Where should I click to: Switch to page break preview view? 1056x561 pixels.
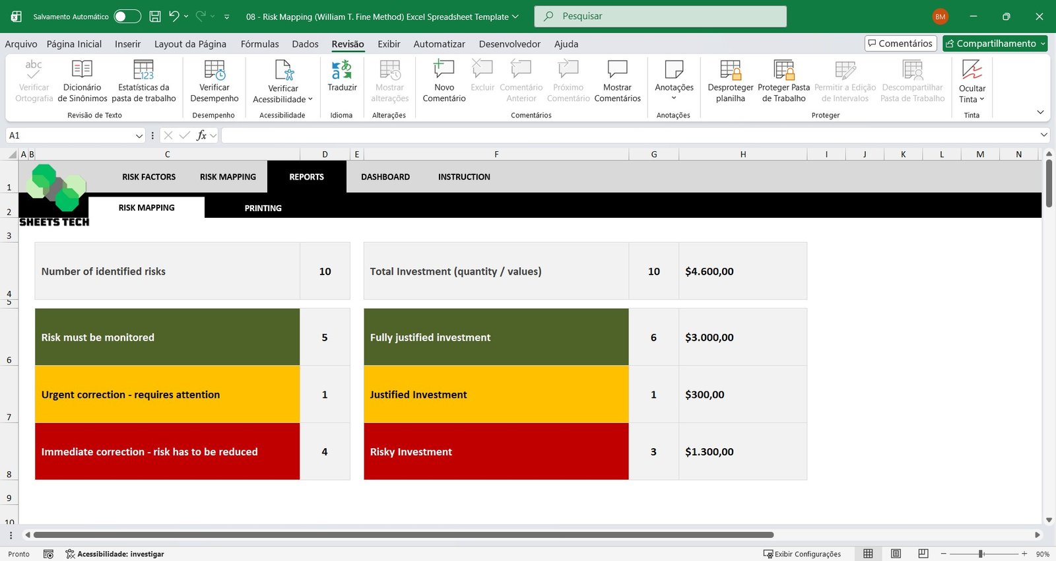coord(923,554)
